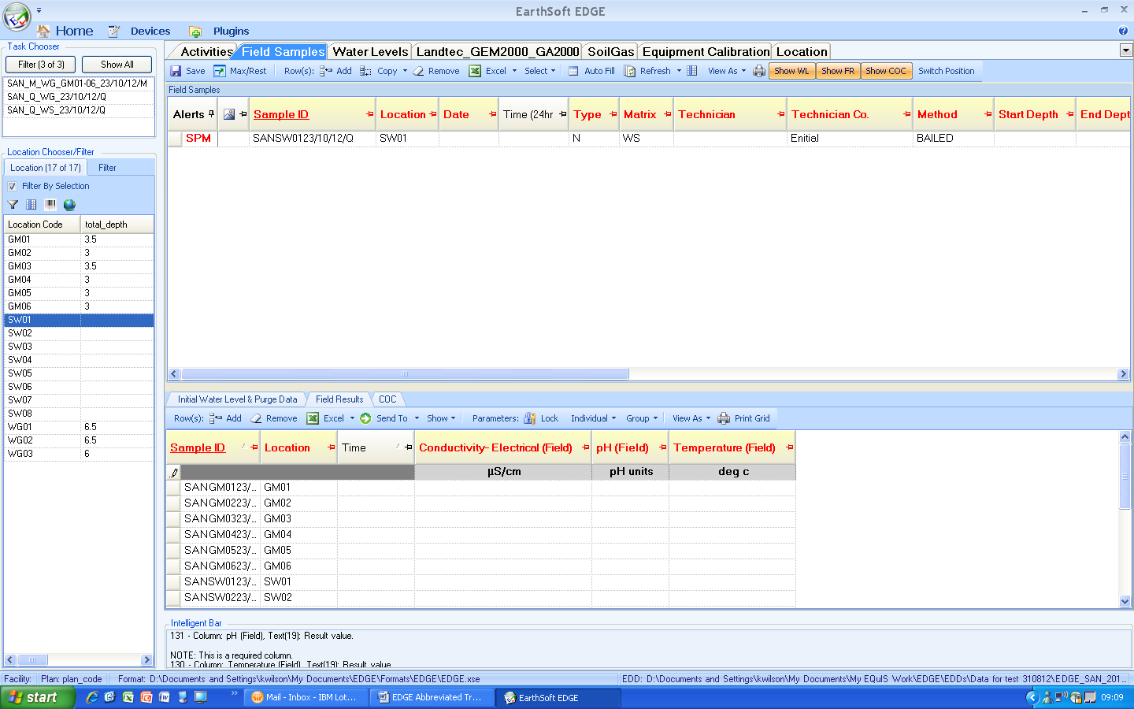Toggle the Filter By Selection checkbox
The height and width of the screenshot is (709, 1134).
[x=12, y=187]
